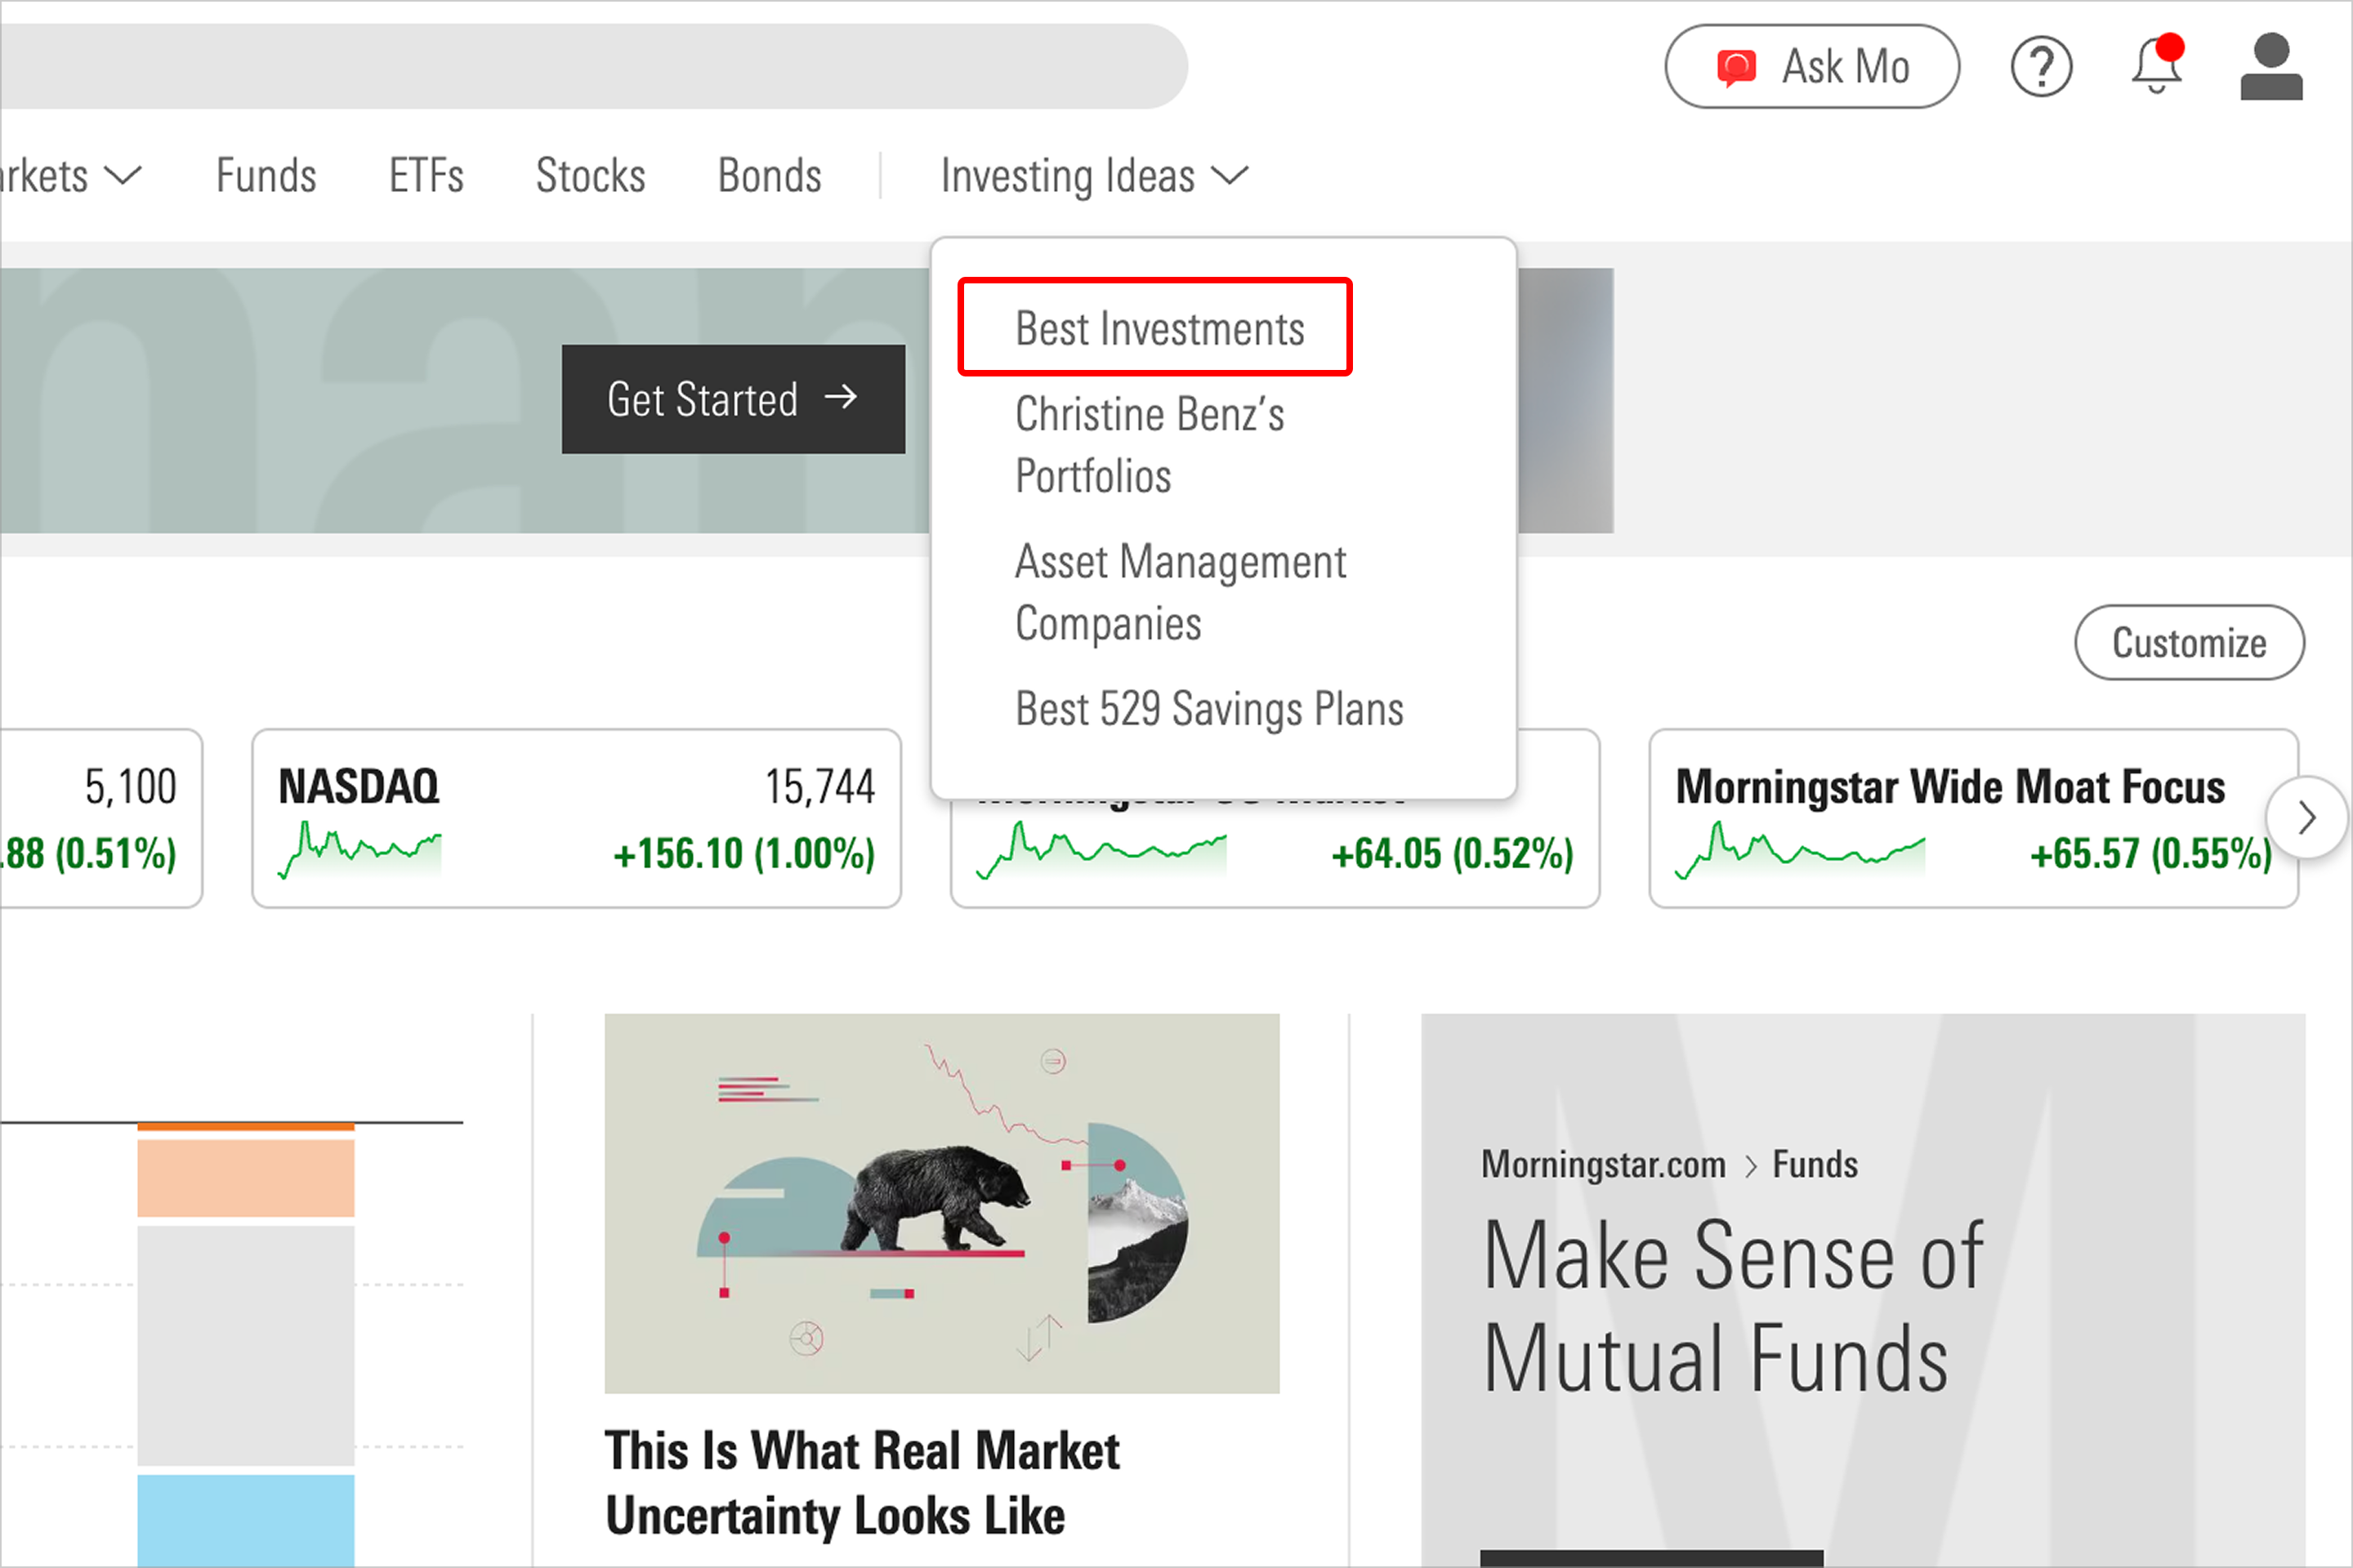2353x1568 pixels.
Task: Choose Christine Benz's Portfolios menu entry
Action: (1150, 445)
